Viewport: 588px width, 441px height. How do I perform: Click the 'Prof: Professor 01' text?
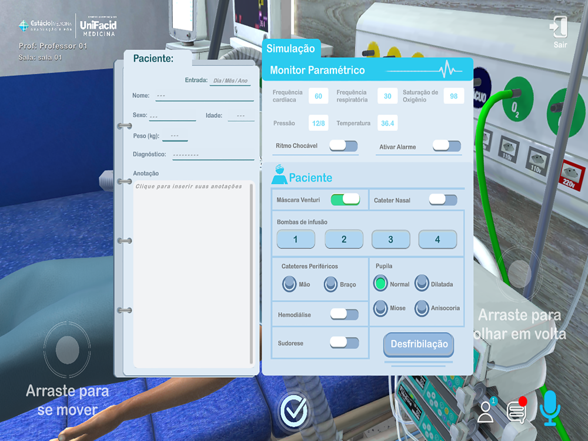[x=53, y=46]
